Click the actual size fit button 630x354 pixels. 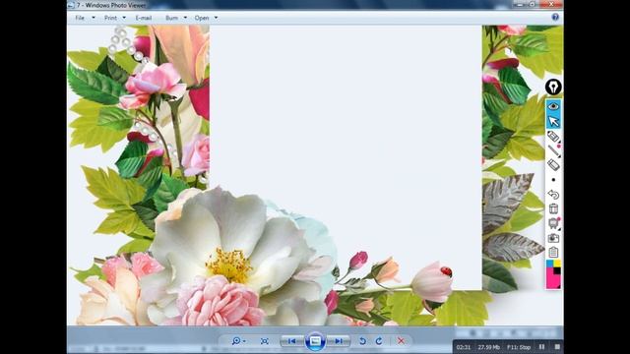tap(265, 341)
